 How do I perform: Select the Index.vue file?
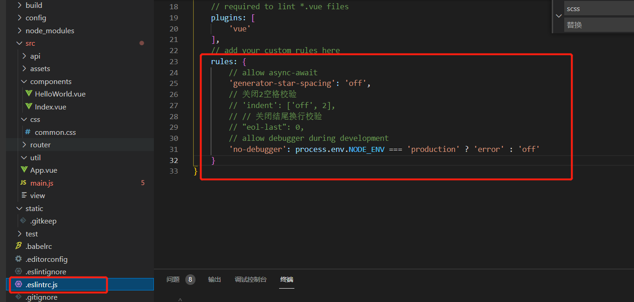pyautogui.click(x=49, y=107)
